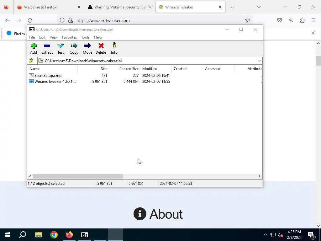Screen dimensions: 321x241
Task: Click the 7-Zip archive path field
Action: click(x=150, y=61)
